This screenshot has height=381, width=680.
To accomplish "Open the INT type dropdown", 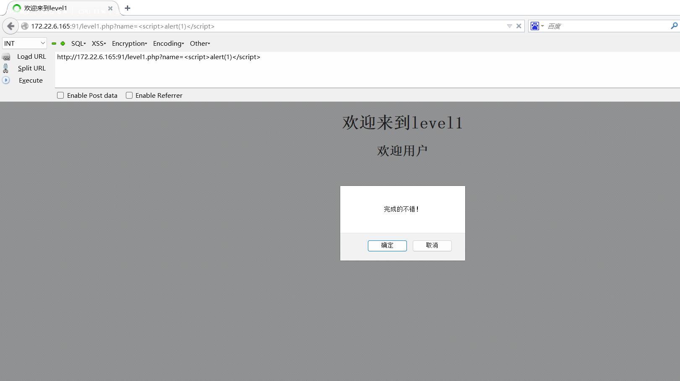I will pos(24,43).
